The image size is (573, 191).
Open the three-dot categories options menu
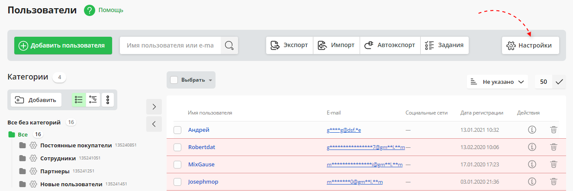108,100
